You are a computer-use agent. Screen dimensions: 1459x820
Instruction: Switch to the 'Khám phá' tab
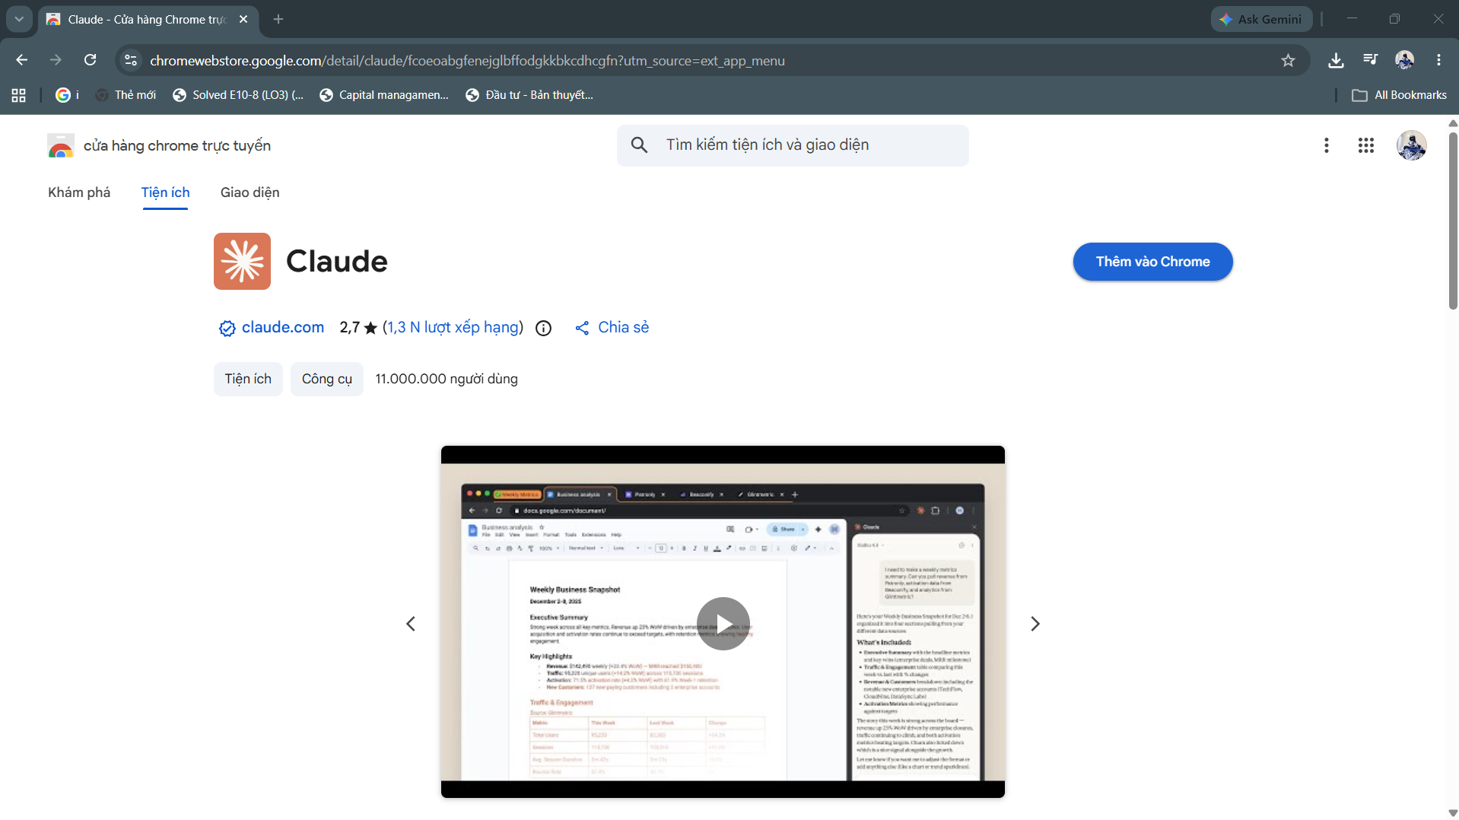click(79, 192)
